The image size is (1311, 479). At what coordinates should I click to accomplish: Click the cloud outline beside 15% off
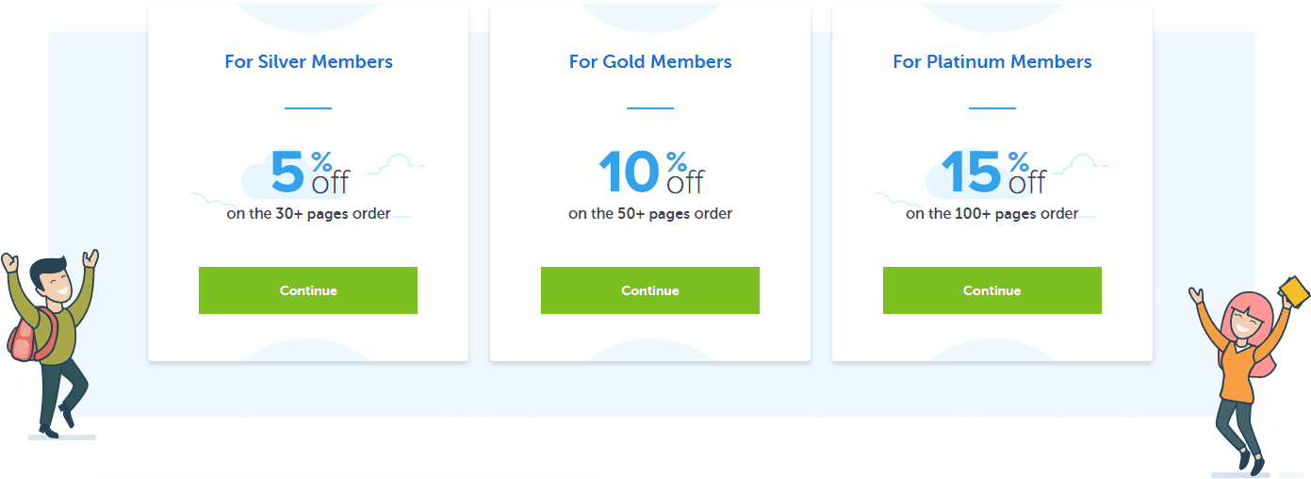point(1080,164)
